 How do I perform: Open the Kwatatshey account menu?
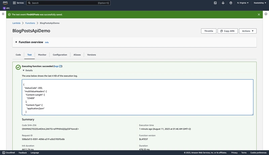[x=260, y=3]
